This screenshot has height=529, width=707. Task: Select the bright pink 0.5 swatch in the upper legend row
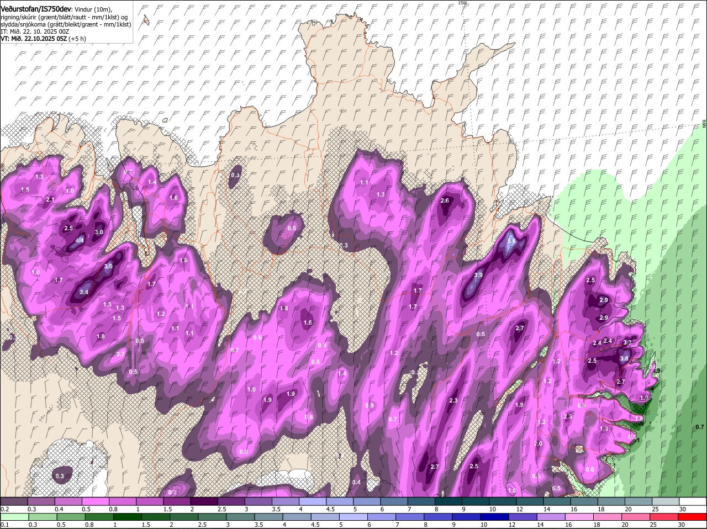pyautogui.click(x=94, y=501)
